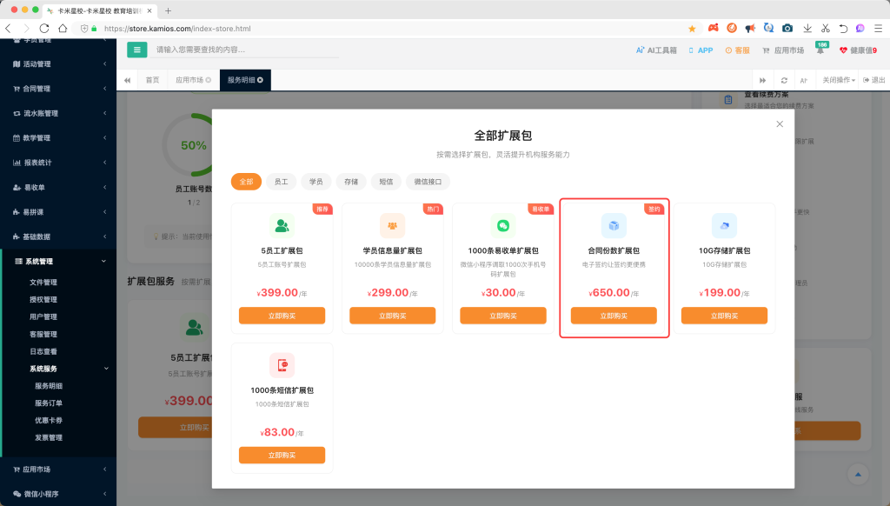Open the 关闭操作 dropdown
The image size is (890, 506).
(x=839, y=80)
